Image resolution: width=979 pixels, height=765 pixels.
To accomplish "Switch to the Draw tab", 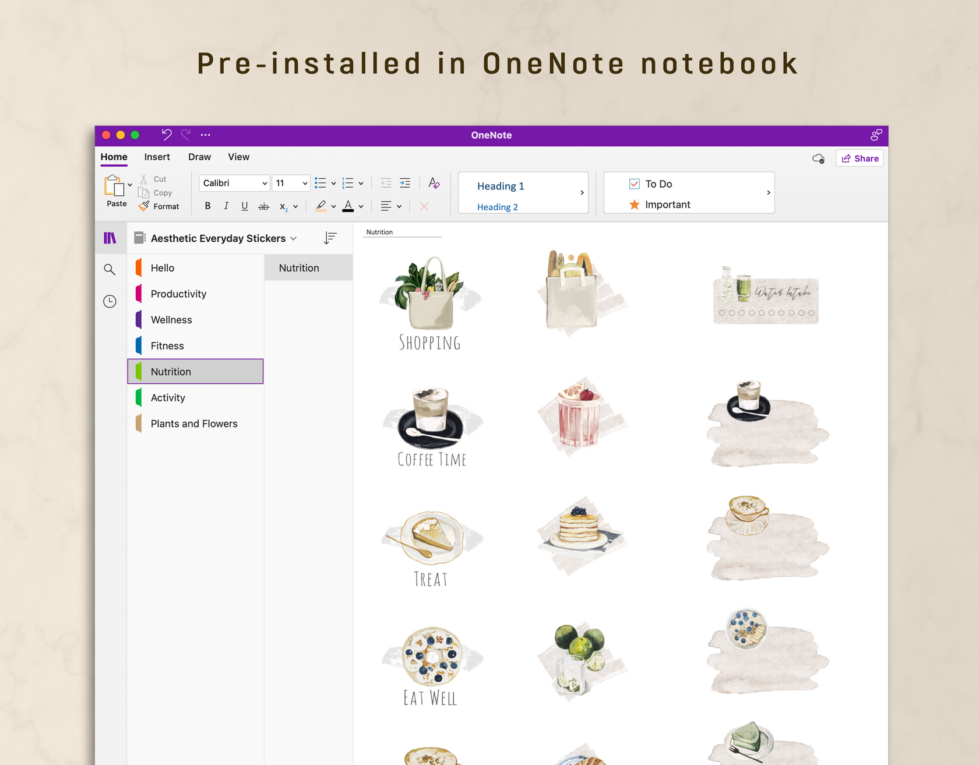I will point(199,157).
